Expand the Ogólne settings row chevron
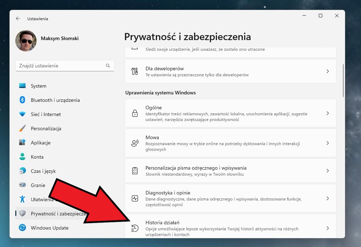Viewport: 361px width, 247px height. [327, 113]
